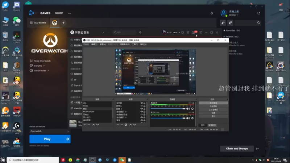290x163 pixels.
Task: Remove selected scene with minus in Scenes panel
Action: tap(89, 125)
